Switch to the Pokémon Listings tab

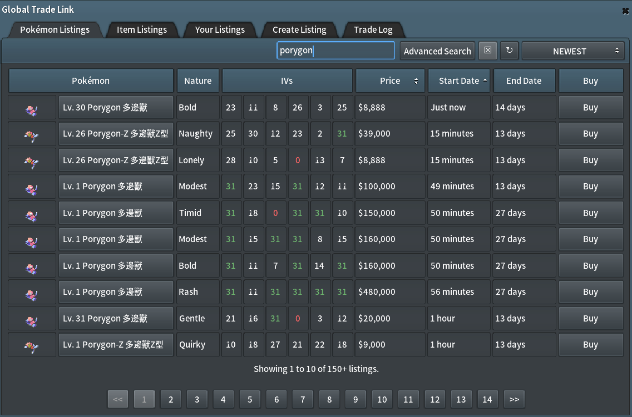[x=55, y=30]
